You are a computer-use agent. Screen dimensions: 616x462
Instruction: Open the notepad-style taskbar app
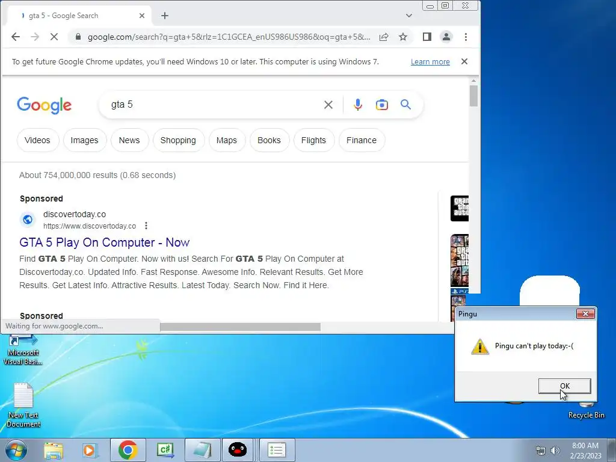point(202,450)
